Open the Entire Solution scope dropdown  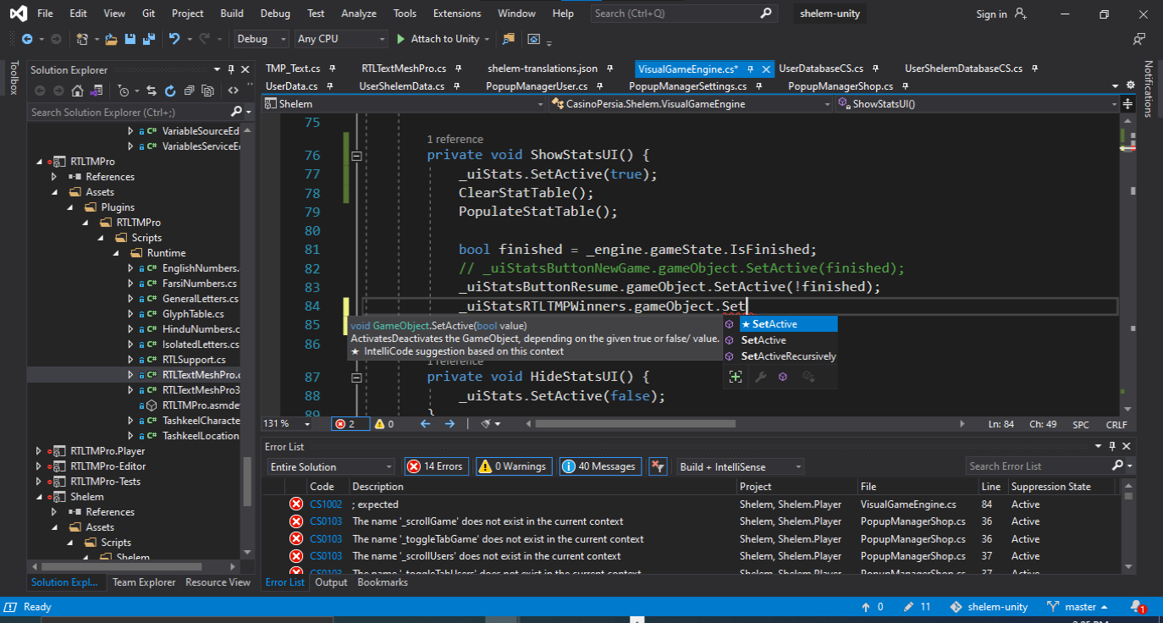(x=330, y=466)
